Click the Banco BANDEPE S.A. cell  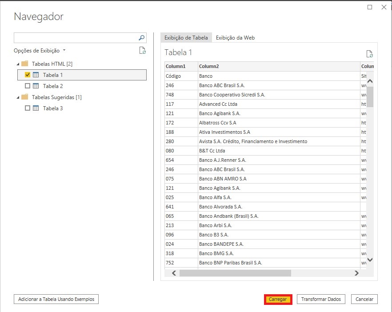[279, 244]
